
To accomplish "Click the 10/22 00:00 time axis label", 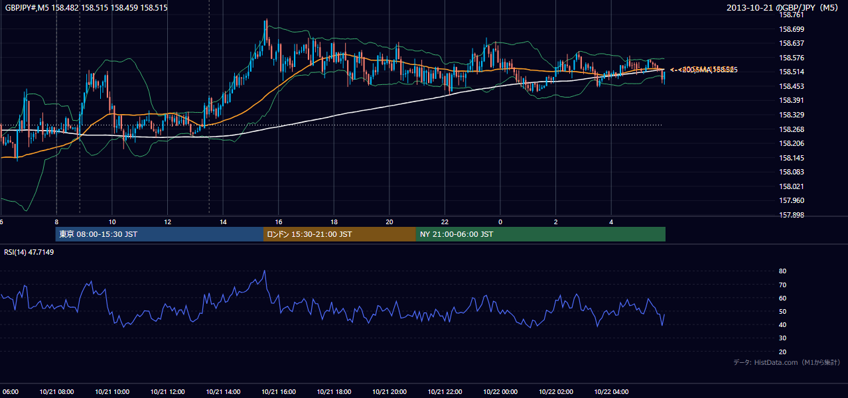I will click(x=500, y=392).
